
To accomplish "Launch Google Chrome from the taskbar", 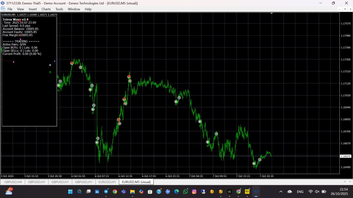I will click(x=115, y=192).
